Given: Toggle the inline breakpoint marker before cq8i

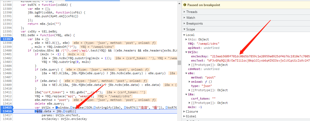Looking at the screenshot, I should (64, 111).
